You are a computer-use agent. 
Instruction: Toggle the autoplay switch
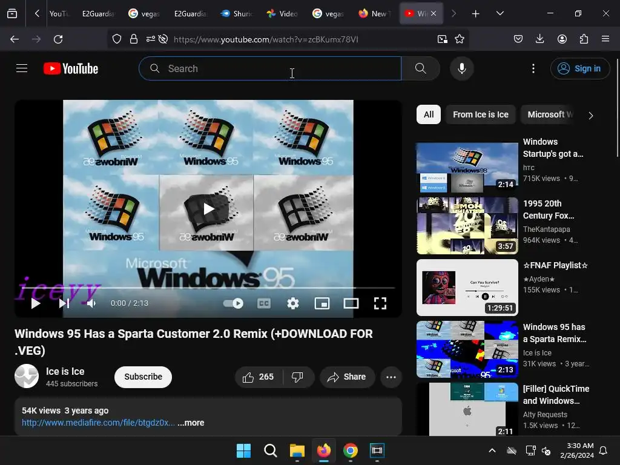(233, 303)
